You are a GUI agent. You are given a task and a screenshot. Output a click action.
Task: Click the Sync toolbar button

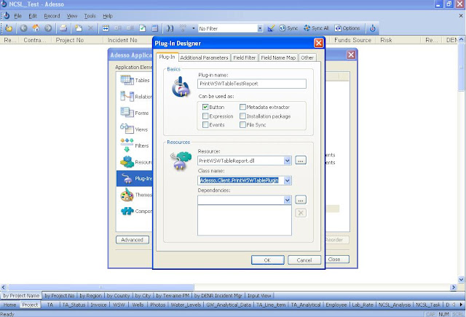pos(288,28)
